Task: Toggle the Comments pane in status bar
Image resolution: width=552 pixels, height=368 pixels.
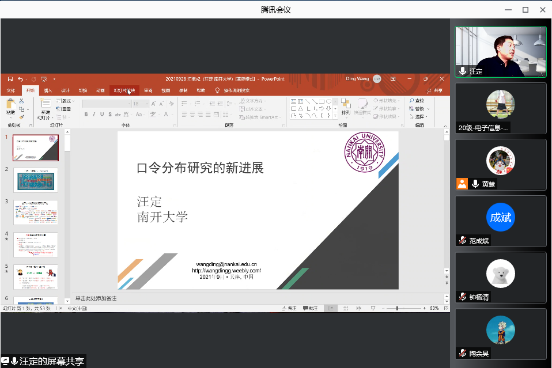Action: tap(310, 309)
